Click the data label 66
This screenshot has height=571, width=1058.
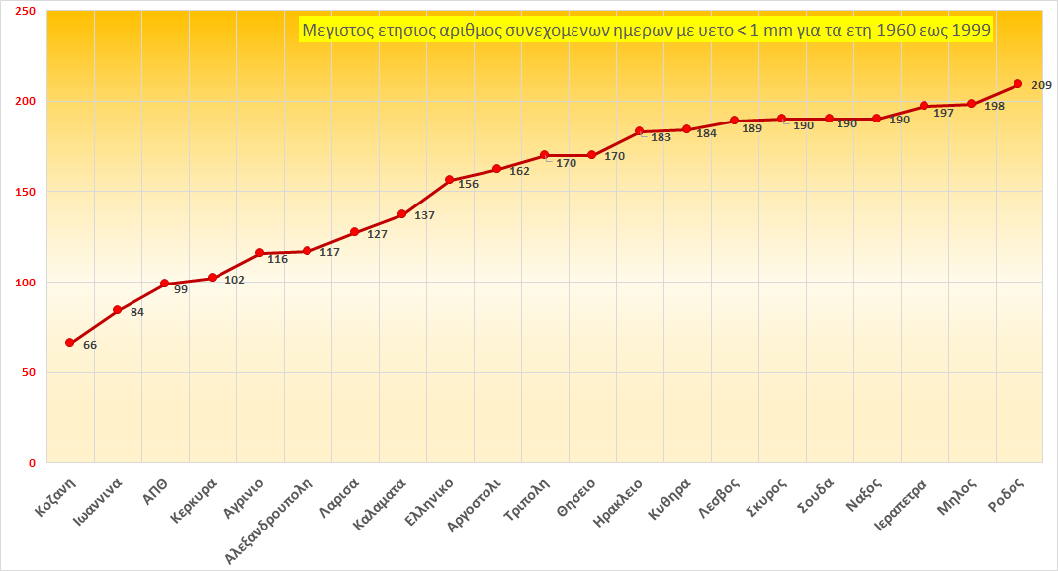(x=90, y=345)
